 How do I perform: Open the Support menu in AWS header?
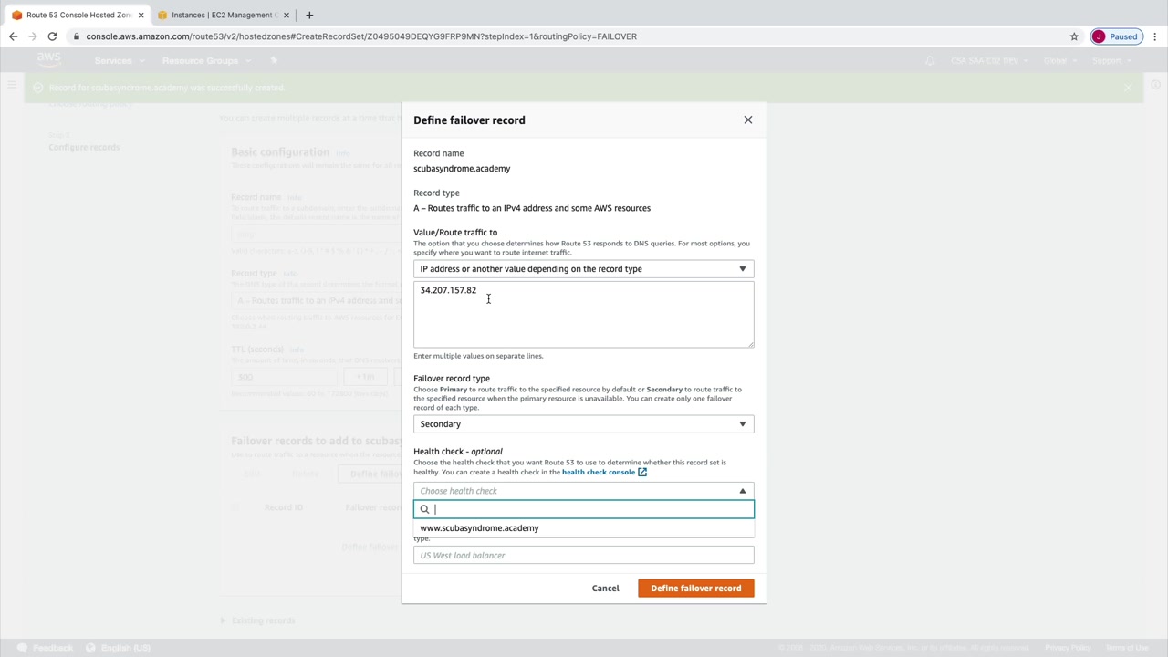click(1111, 61)
